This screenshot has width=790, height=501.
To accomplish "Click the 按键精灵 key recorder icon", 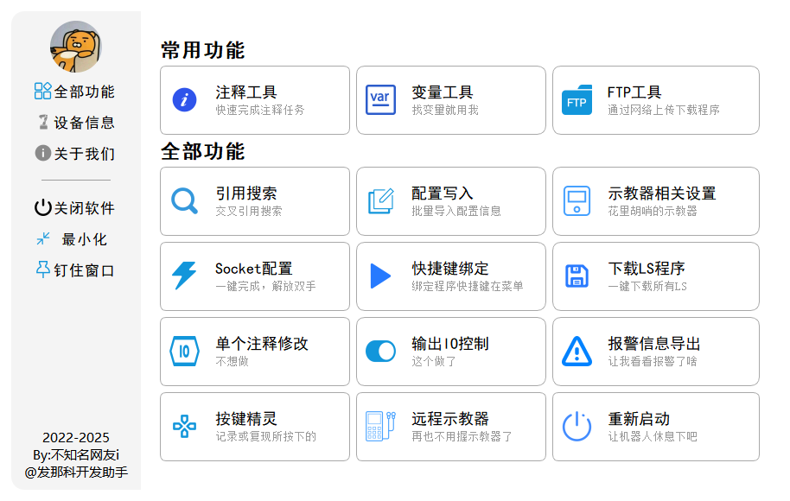I will [184, 427].
